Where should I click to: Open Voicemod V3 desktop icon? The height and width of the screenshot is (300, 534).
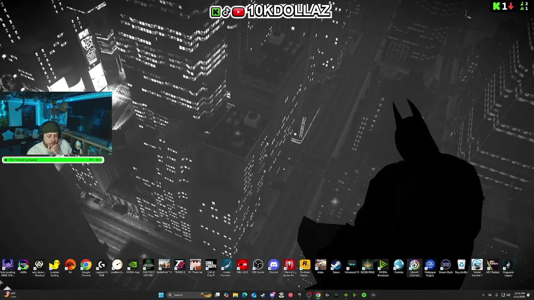[x=352, y=267]
